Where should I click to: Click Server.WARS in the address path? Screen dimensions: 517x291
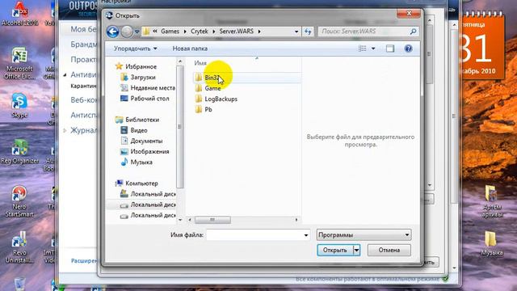(237, 32)
